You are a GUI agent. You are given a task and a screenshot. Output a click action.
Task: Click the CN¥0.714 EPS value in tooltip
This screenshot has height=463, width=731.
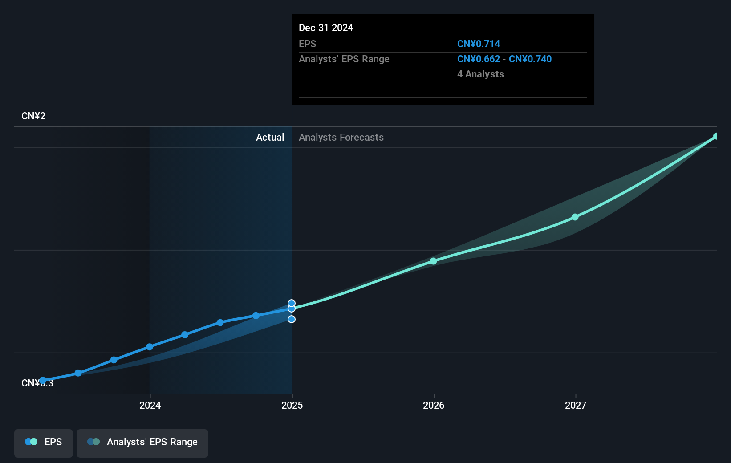pos(479,44)
